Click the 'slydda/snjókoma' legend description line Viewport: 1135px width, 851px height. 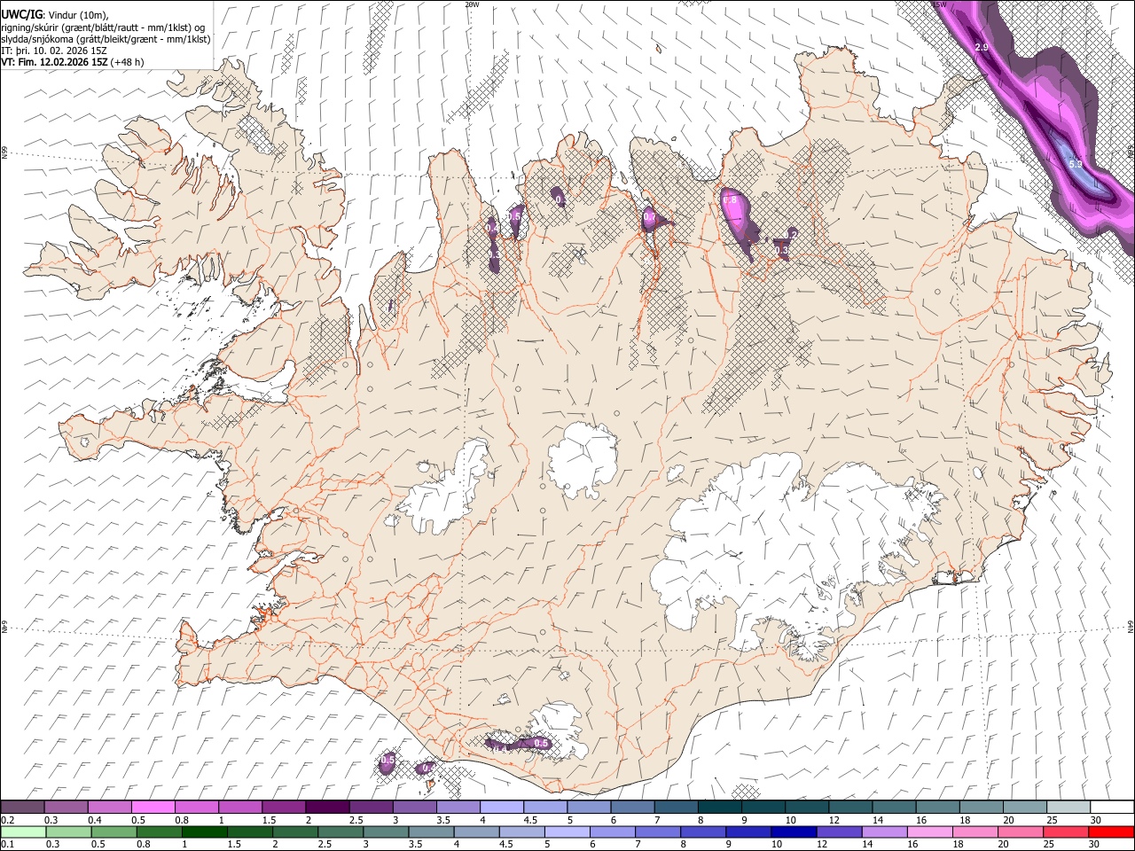(106, 38)
